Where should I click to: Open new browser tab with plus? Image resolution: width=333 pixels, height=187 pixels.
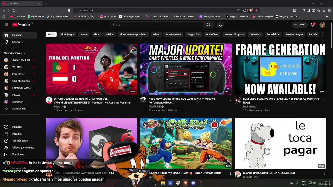point(46,3)
